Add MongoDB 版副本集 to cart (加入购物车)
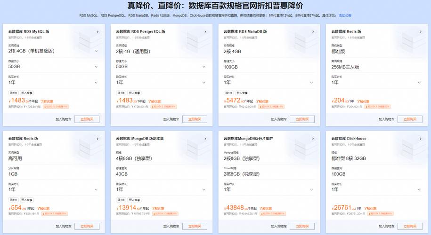The width and height of the screenshot is (431, 235). click(171, 226)
